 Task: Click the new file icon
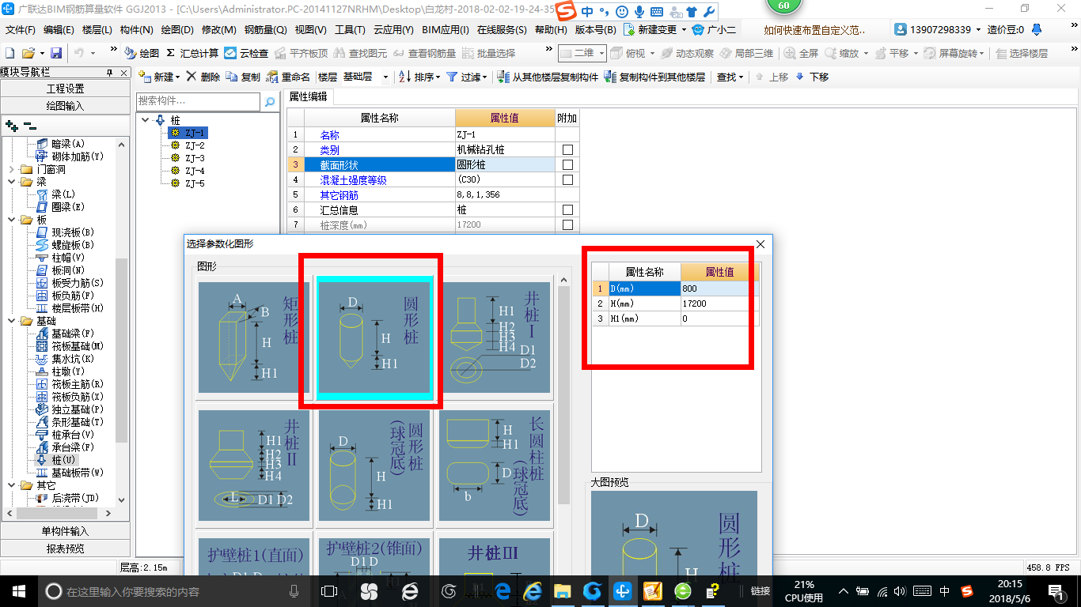[9, 53]
